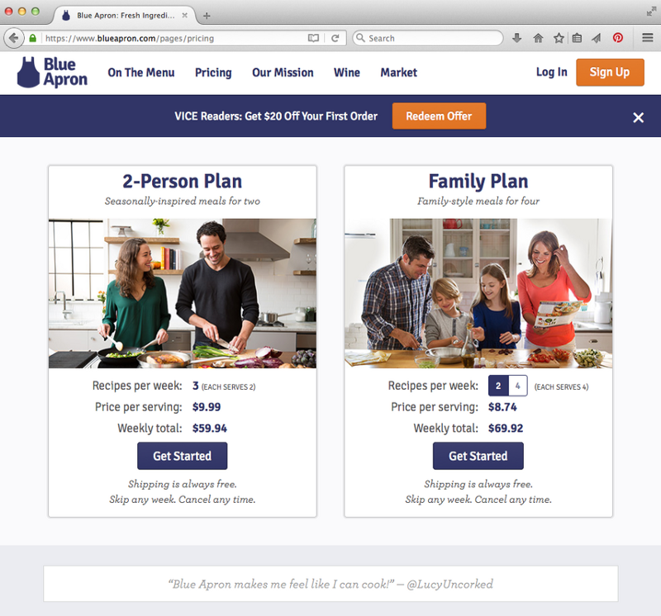This screenshot has width=661, height=616.
Task: Click the Log In link
Action: 551,73
